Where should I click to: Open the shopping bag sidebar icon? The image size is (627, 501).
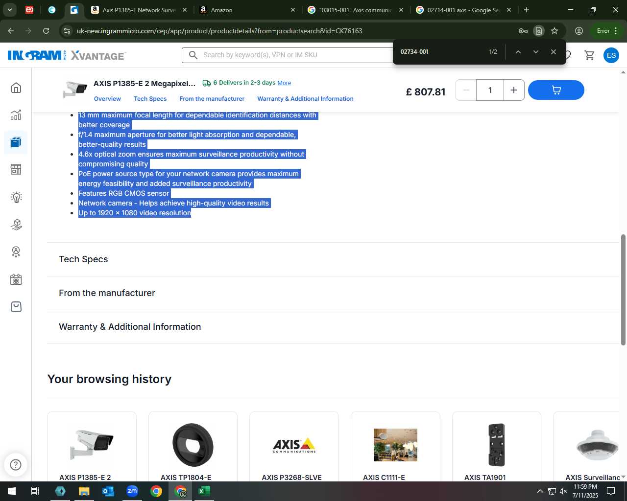16,307
